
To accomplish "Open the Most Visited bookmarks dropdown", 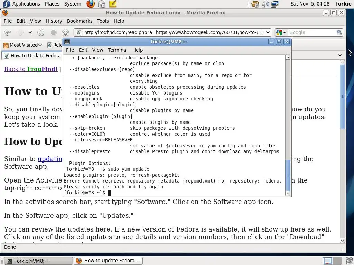I will click(x=23, y=45).
